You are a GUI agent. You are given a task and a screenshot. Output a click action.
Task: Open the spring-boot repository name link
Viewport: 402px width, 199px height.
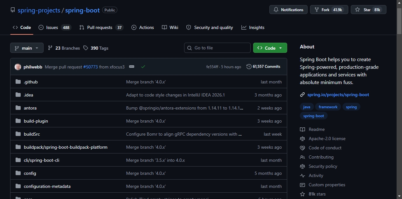[x=82, y=10]
